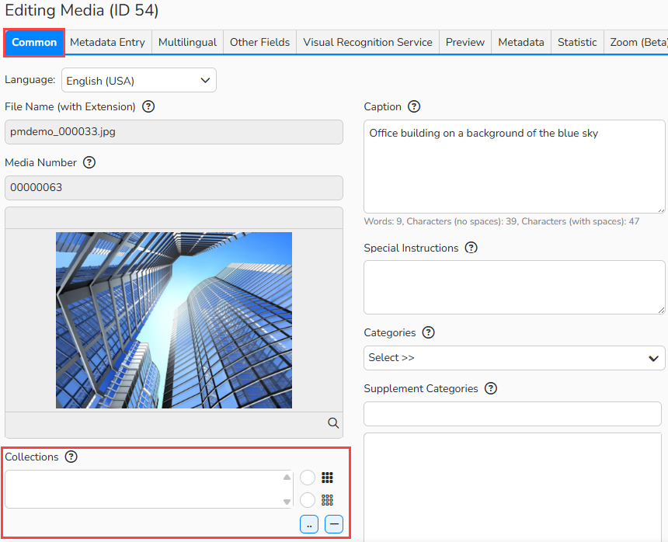The height and width of the screenshot is (542, 668).
Task: Open help icon next to Collections
Action: pyautogui.click(x=71, y=457)
